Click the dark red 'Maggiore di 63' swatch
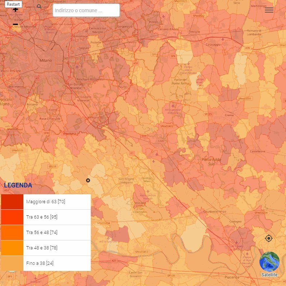 pos(12,202)
